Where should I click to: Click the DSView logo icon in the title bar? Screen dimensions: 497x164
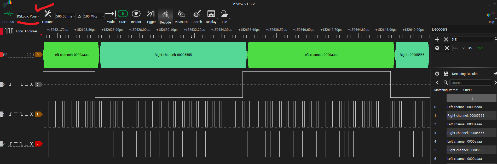tap(7, 3)
